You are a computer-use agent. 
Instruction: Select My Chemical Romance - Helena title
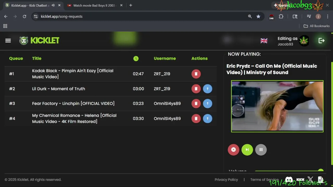[74, 118]
